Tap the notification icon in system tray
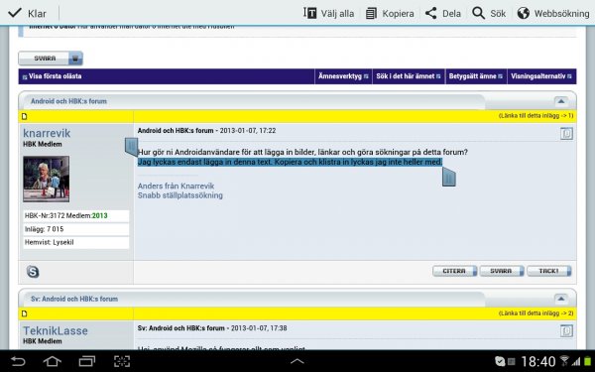The width and height of the screenshot is (595, 372). click(500, 361)
